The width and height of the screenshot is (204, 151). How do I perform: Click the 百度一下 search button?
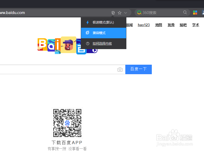[x=139, y=69]
